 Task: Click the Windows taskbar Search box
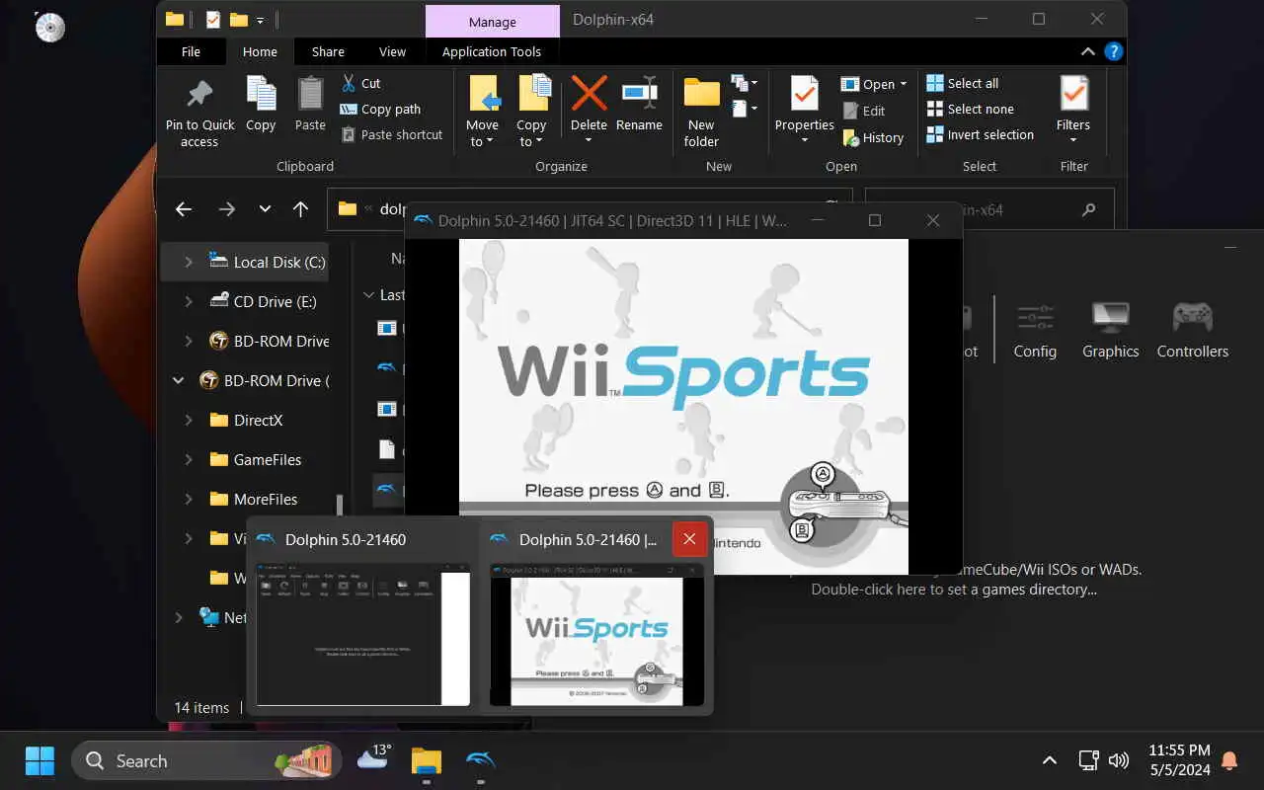coord(206,760)
